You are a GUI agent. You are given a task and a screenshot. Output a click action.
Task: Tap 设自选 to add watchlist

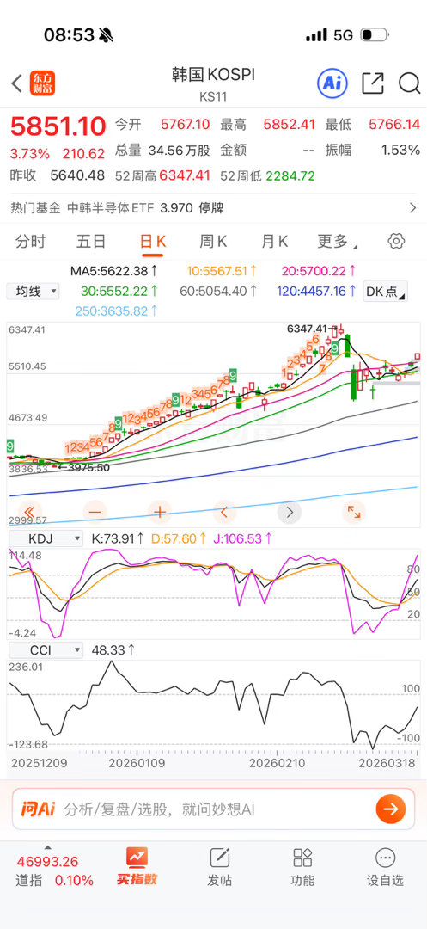click(x=385, y=867)
